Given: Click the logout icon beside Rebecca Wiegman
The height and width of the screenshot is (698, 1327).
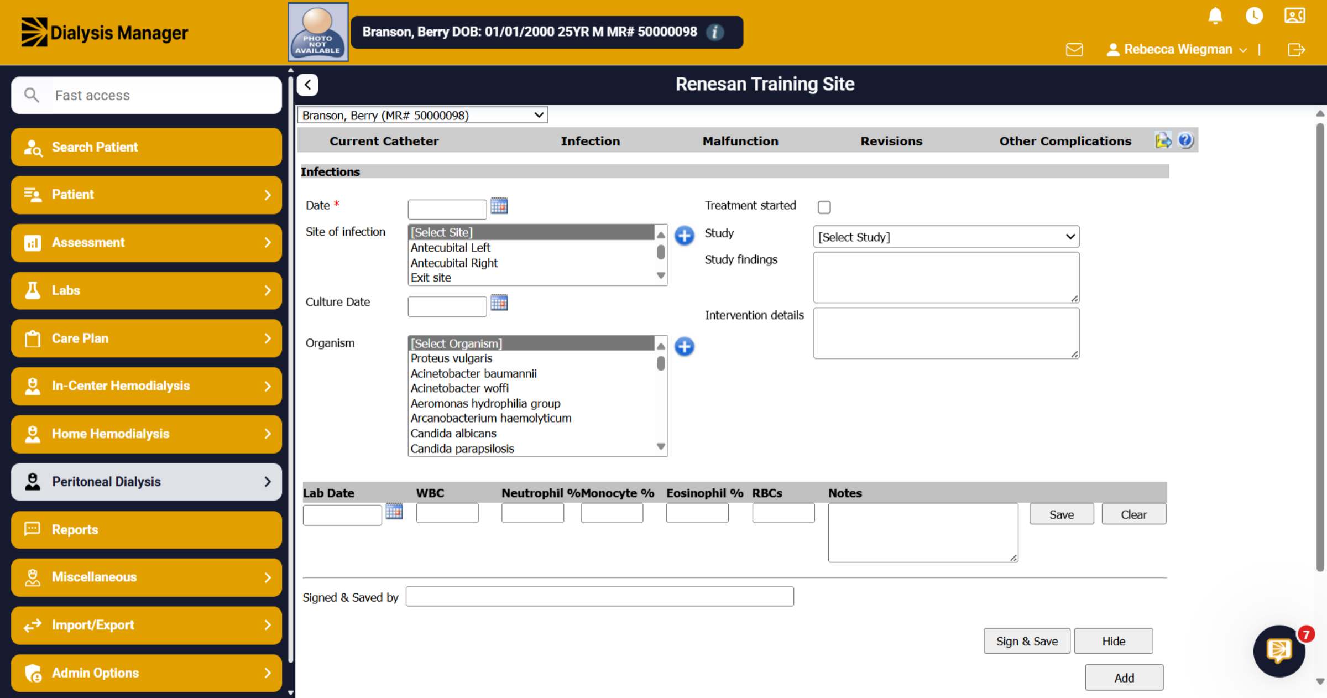Looking at the screenshot, I should (x=1296, y=50).
